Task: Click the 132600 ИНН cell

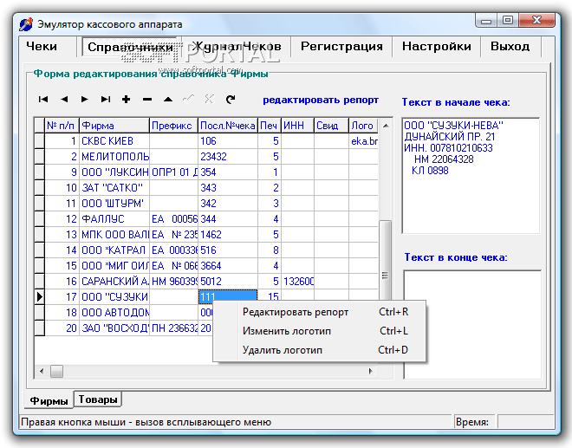Action: pos(297,282)
